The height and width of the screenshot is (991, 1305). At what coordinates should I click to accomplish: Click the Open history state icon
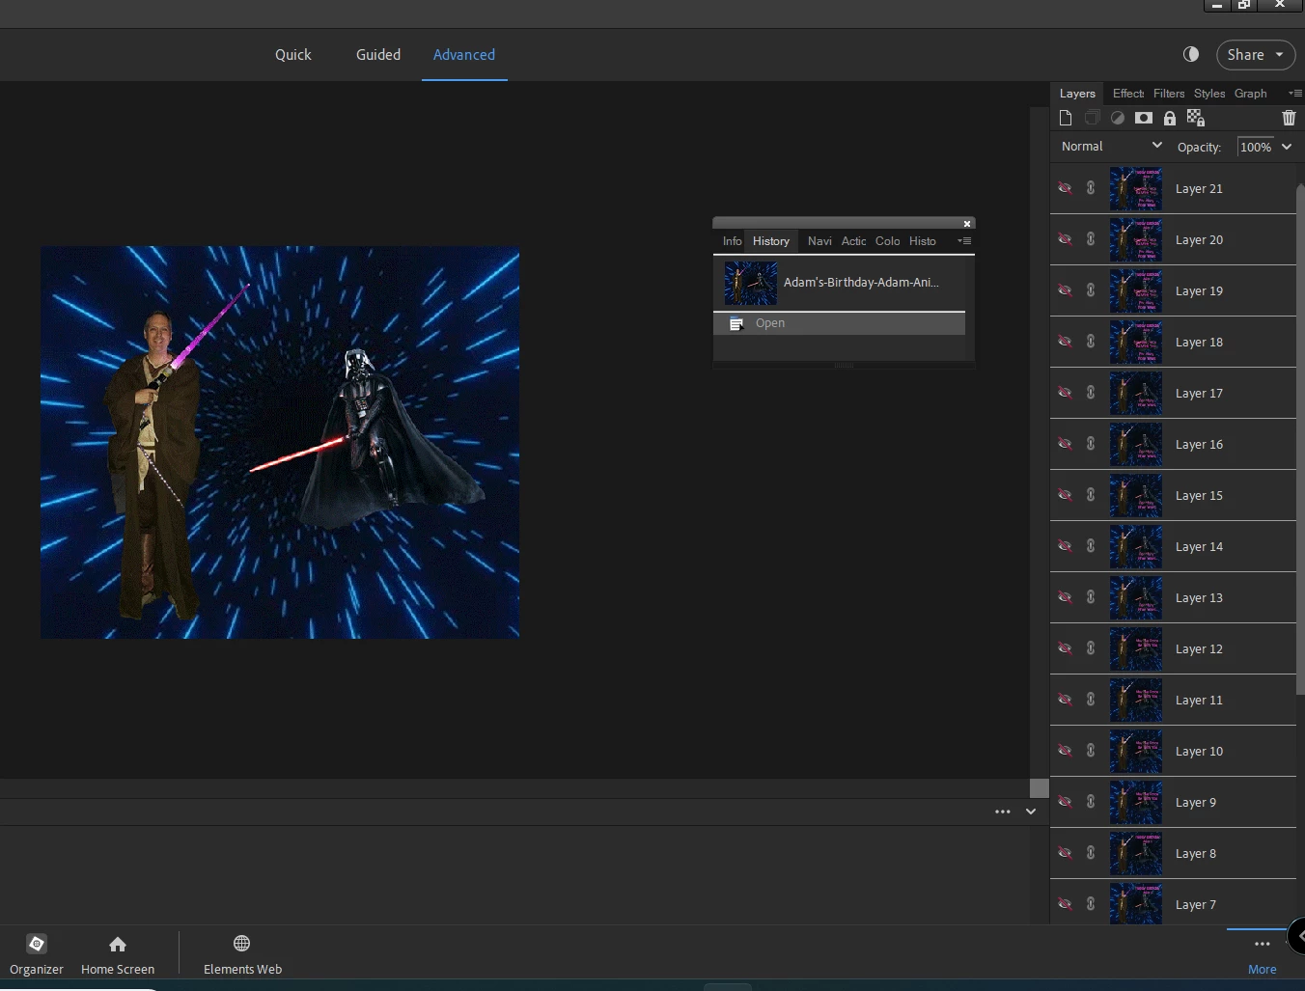[x=736, y=323]
